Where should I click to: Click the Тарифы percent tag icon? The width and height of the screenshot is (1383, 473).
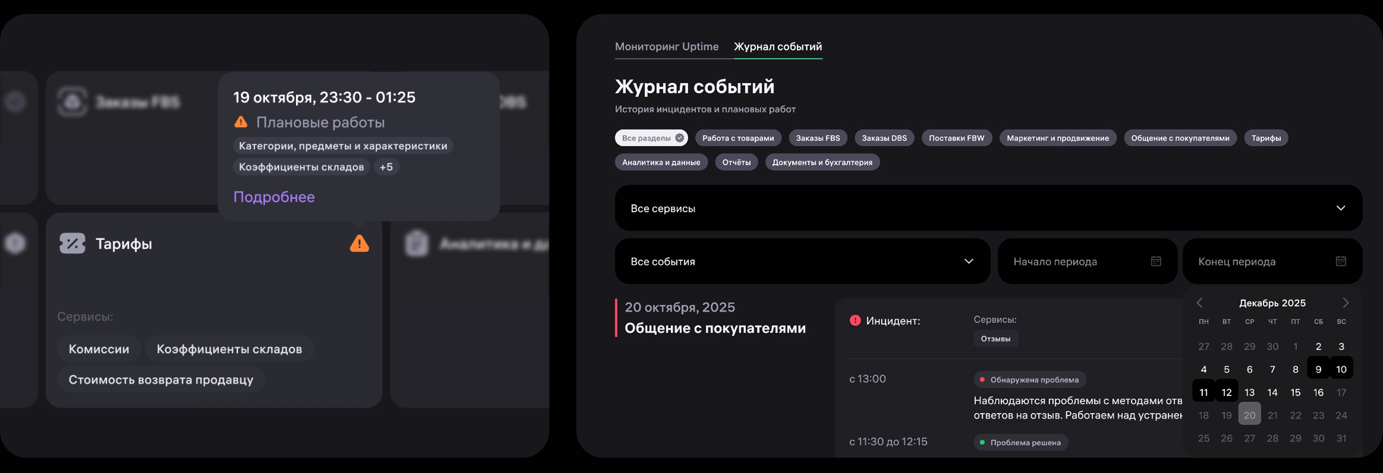(x=73, y=243)
